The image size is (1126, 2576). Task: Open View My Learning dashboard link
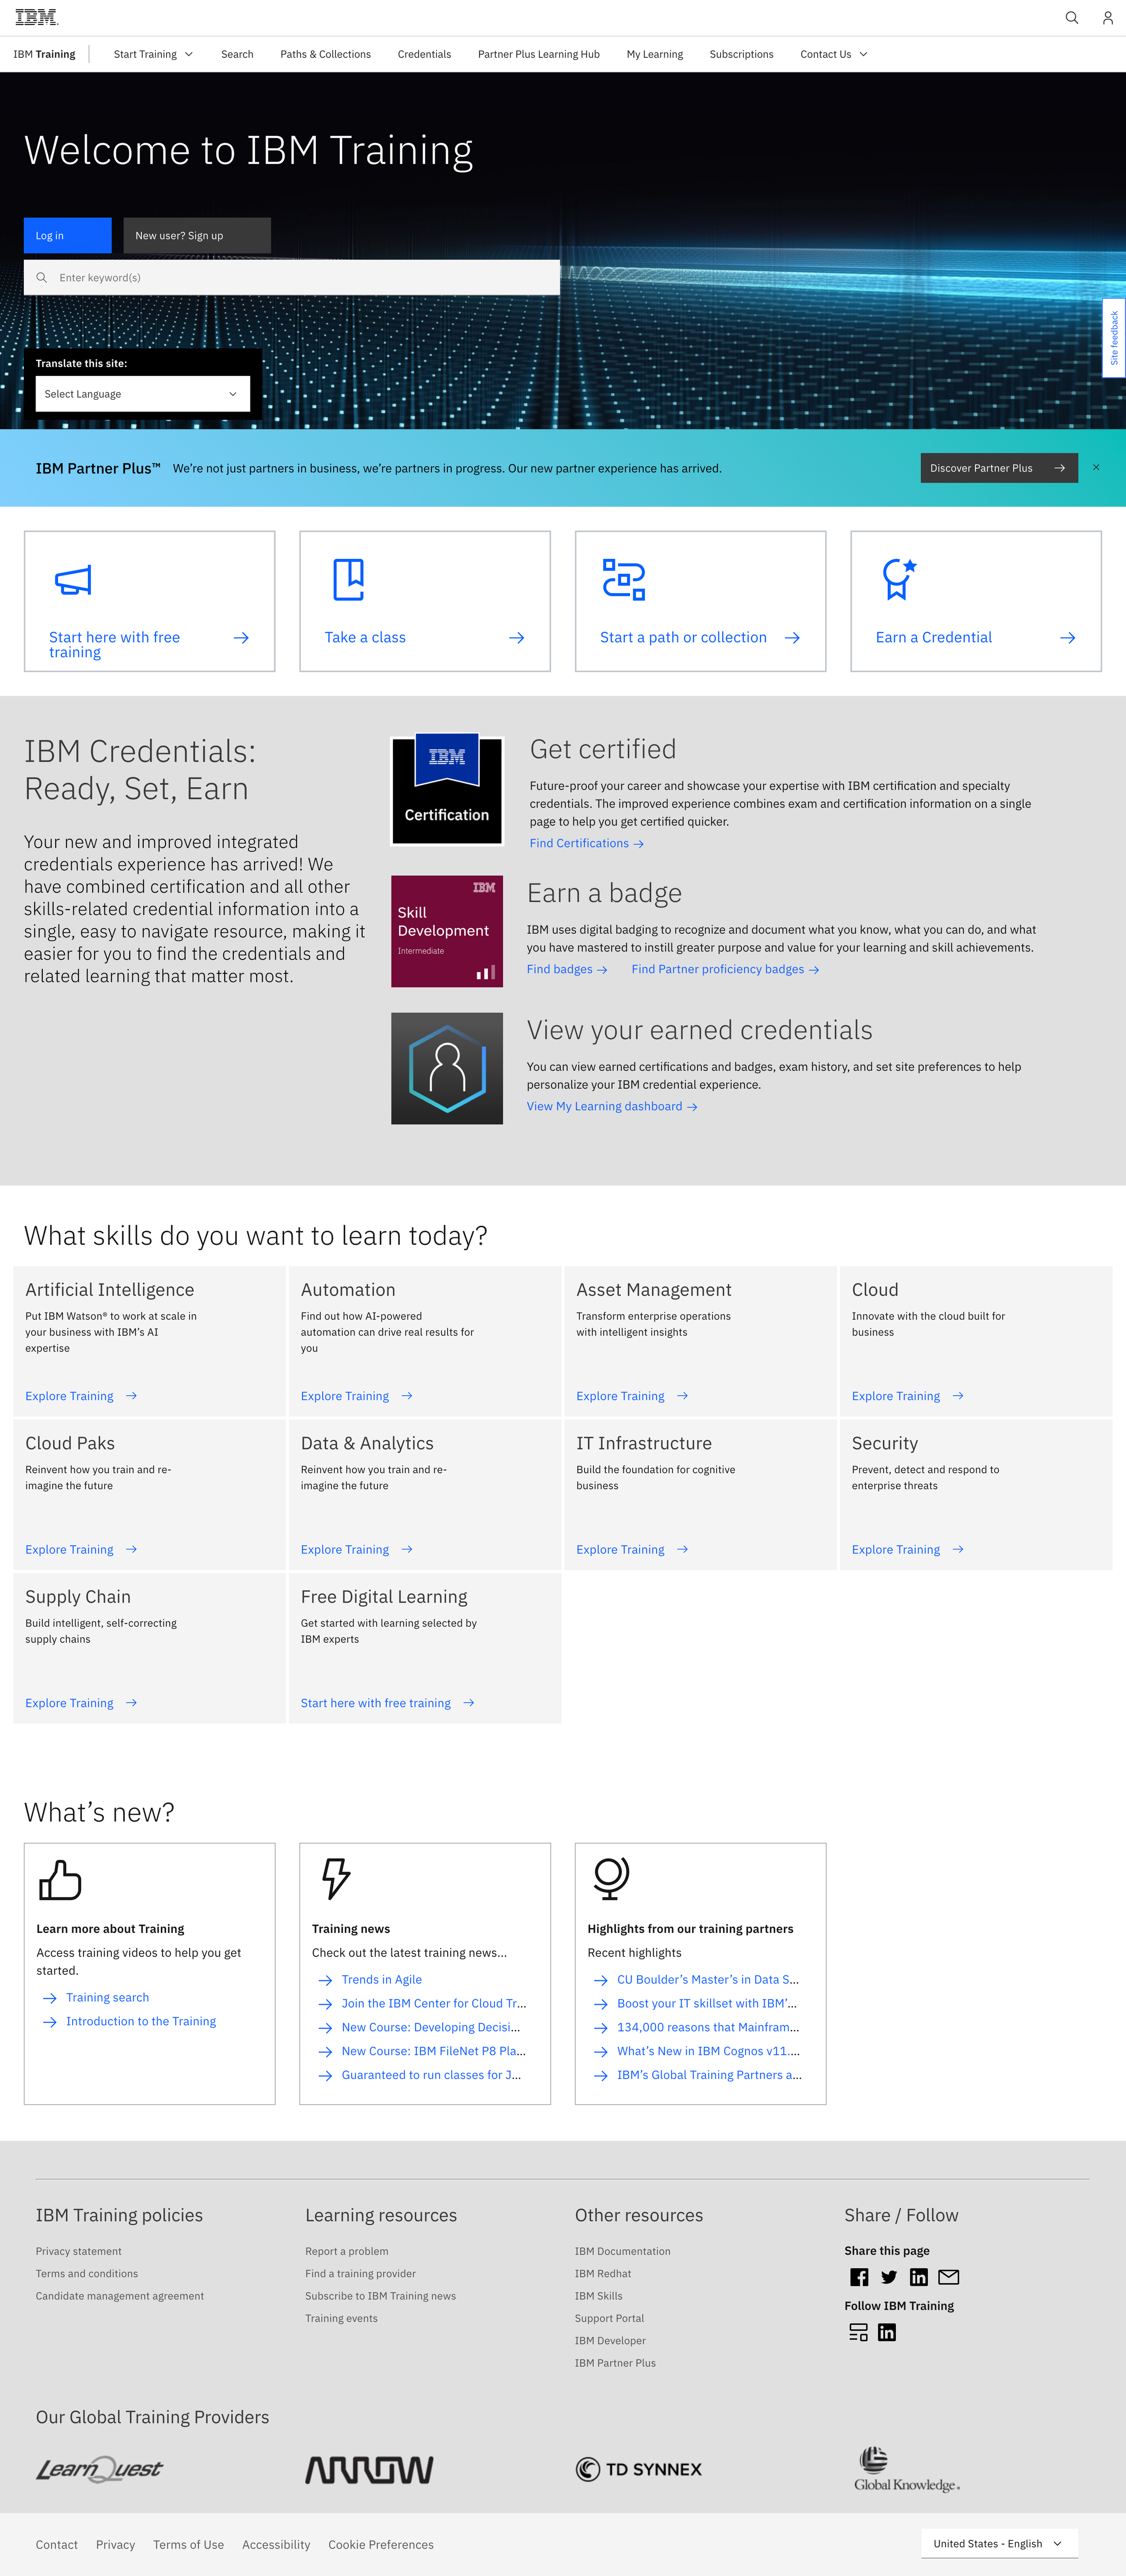coord(612,1106)
